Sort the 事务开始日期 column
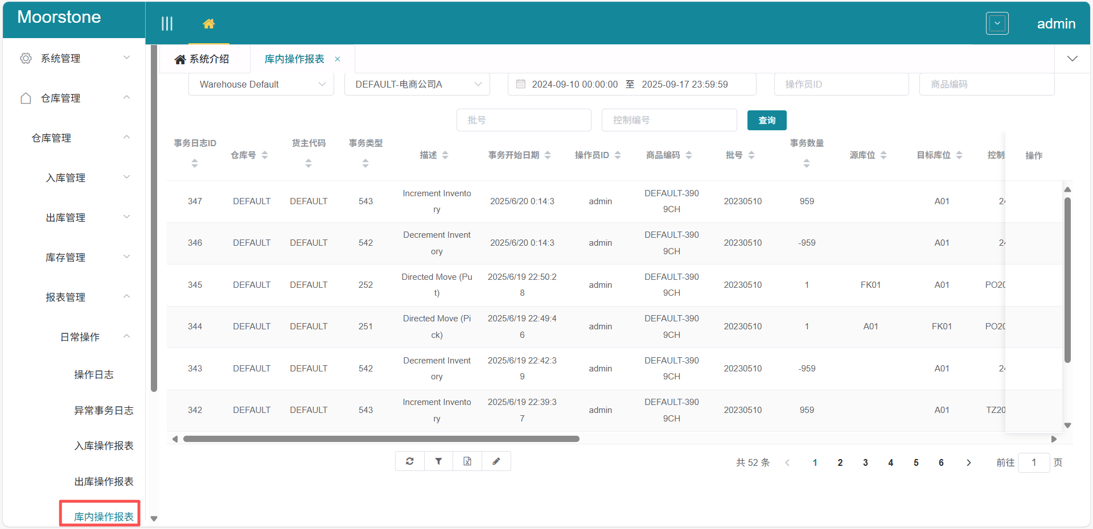Image resolution: width=1093 pixels, height=529 pixels. (x=548, y=154)
